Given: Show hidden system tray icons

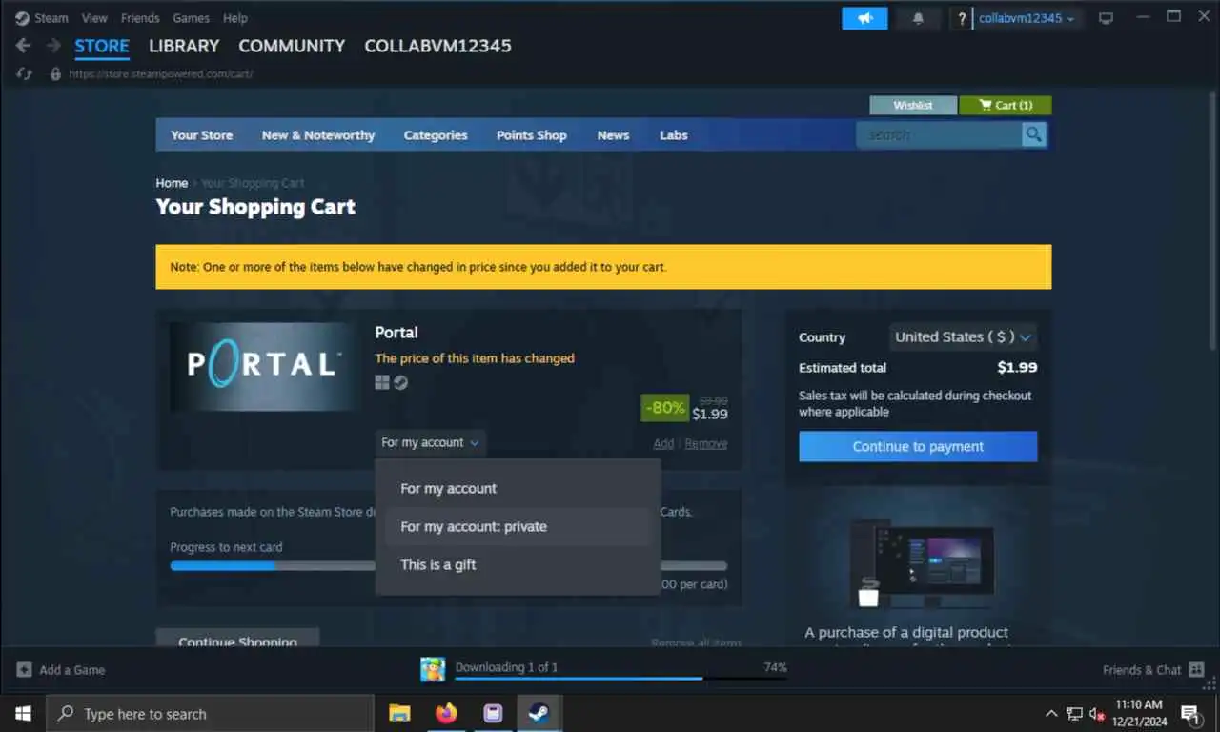Looking at the screenshot, I should tap(1051, 714).
